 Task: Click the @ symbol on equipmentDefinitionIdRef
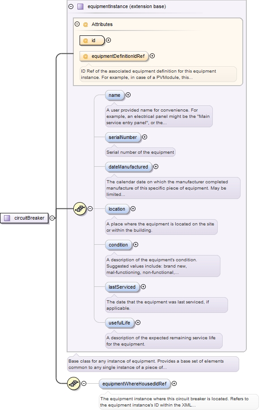pos(85,56)
